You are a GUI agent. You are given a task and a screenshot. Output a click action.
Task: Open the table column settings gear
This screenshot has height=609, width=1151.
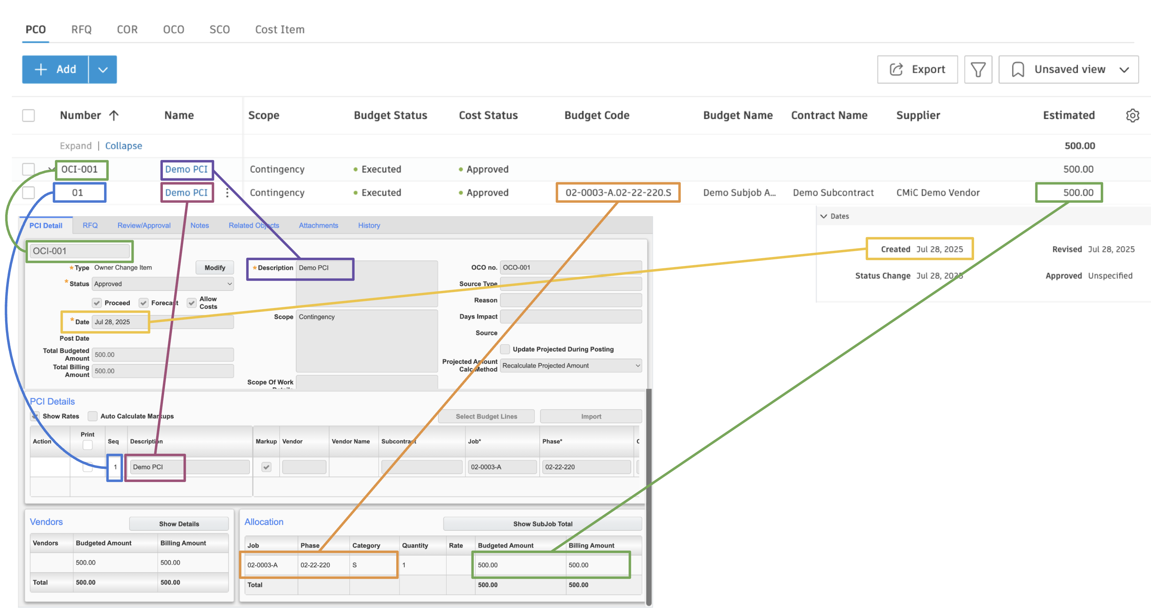[x=1132, y=115]
